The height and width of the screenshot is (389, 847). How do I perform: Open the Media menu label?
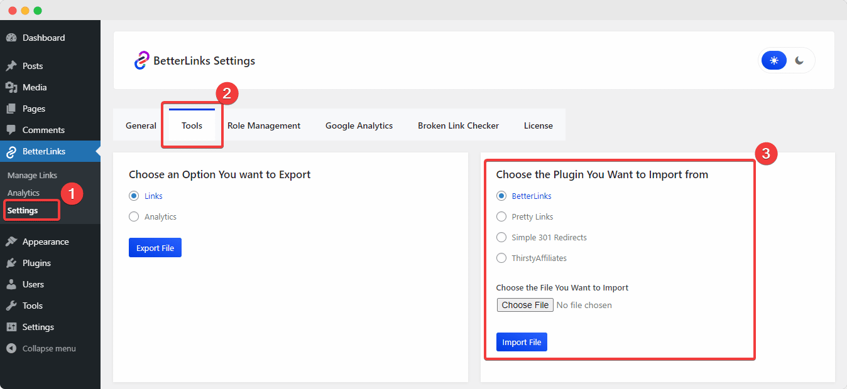pos(35,87)
